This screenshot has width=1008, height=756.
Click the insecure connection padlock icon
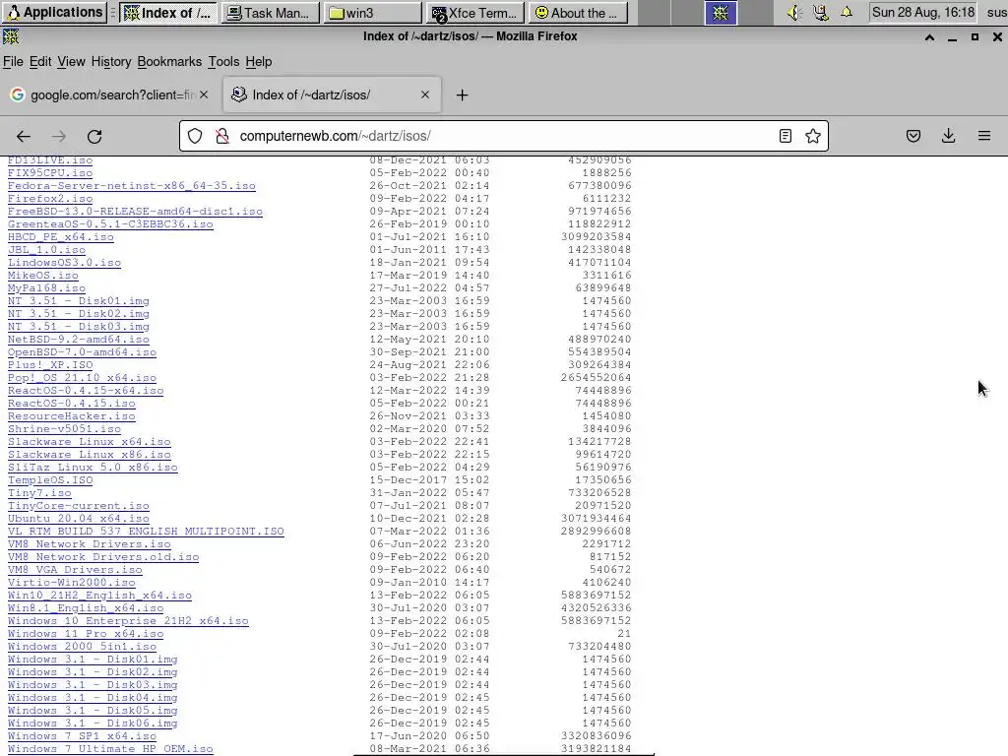pos(222,136)
